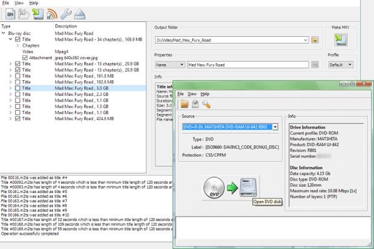This screenshot has height=249, width=374.
Task: Click 'Current profile: DVD-ROM' text
Action: click(x=314, y=133)
